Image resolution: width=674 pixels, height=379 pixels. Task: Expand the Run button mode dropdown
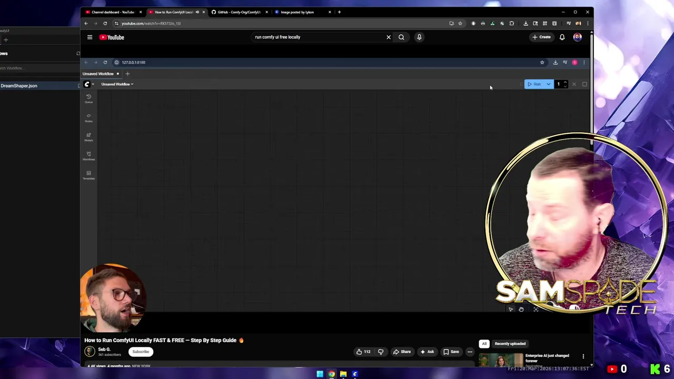tap(549, 84)
